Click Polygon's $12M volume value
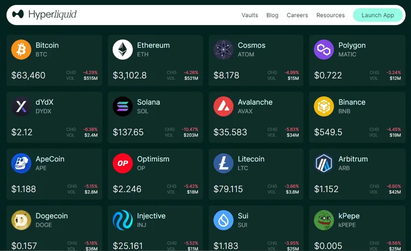The width and height of the screenshot is (411, 251). 395,78
